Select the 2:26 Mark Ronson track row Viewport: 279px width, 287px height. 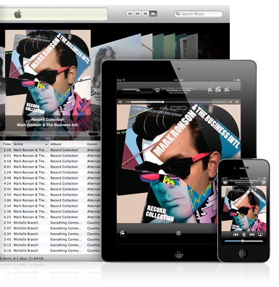click(51, 150)
